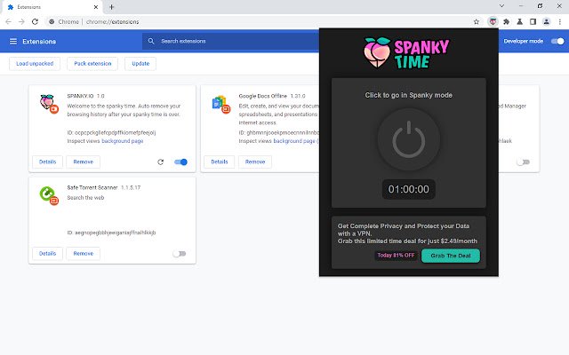569x355 pixels.
Task: Click the Google Docs Offline extension icon
Action: tap(220, 104)
